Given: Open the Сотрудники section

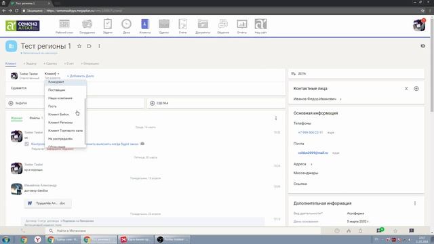Looking at the screenshot, I should point(87,26).
